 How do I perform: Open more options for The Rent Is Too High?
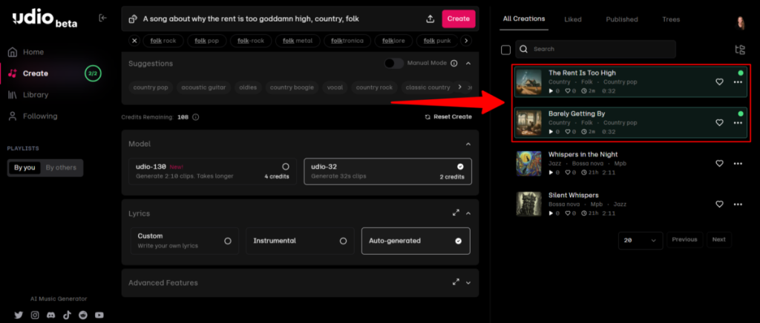[x=738, y=82]
